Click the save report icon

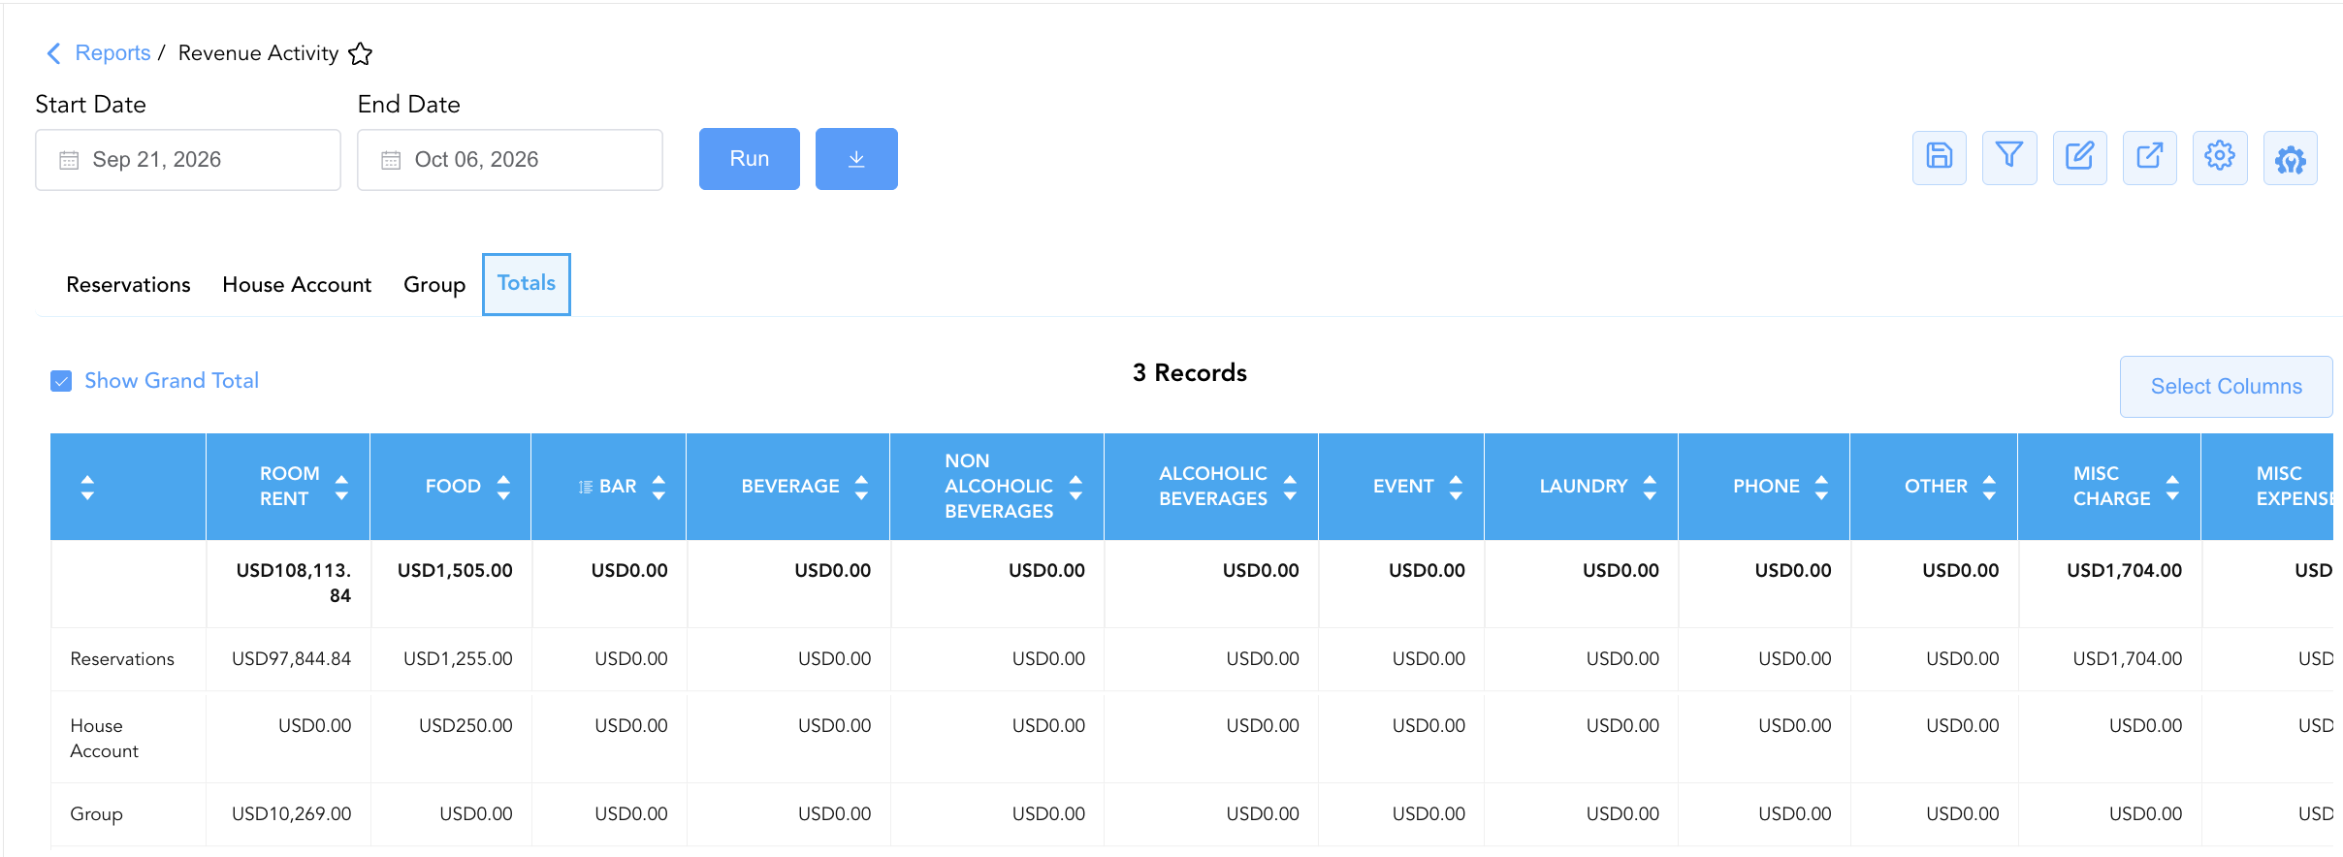point(1939,157)
